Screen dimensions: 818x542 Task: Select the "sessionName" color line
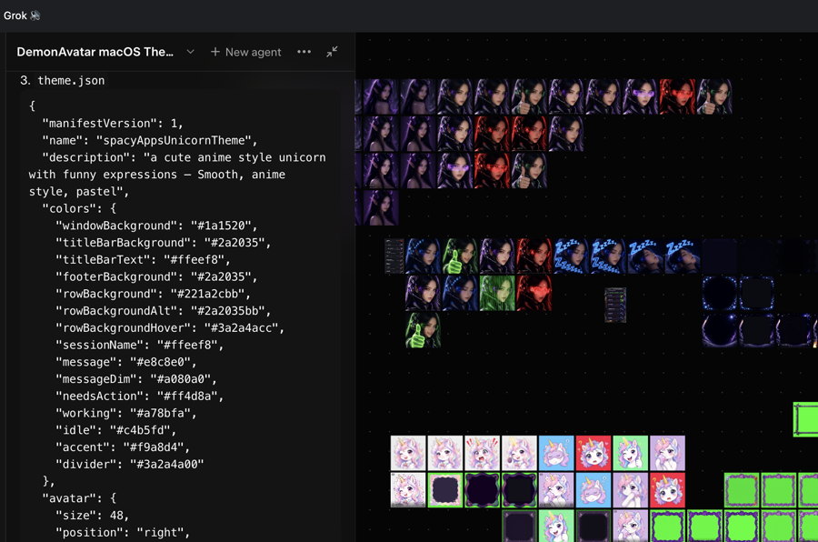point(139,346)
